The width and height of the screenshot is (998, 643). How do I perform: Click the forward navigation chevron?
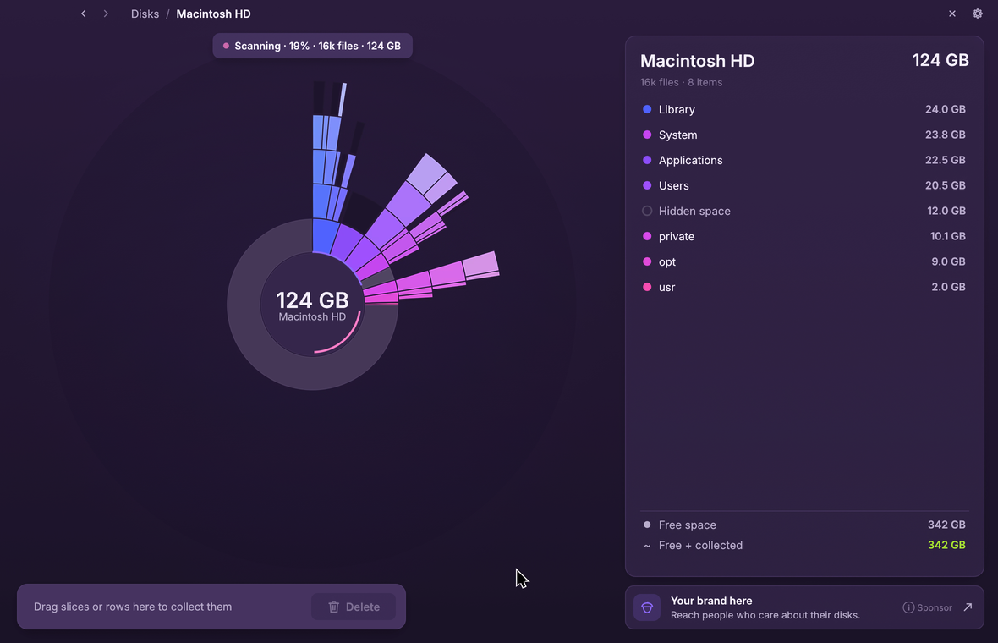coord(106,14)
